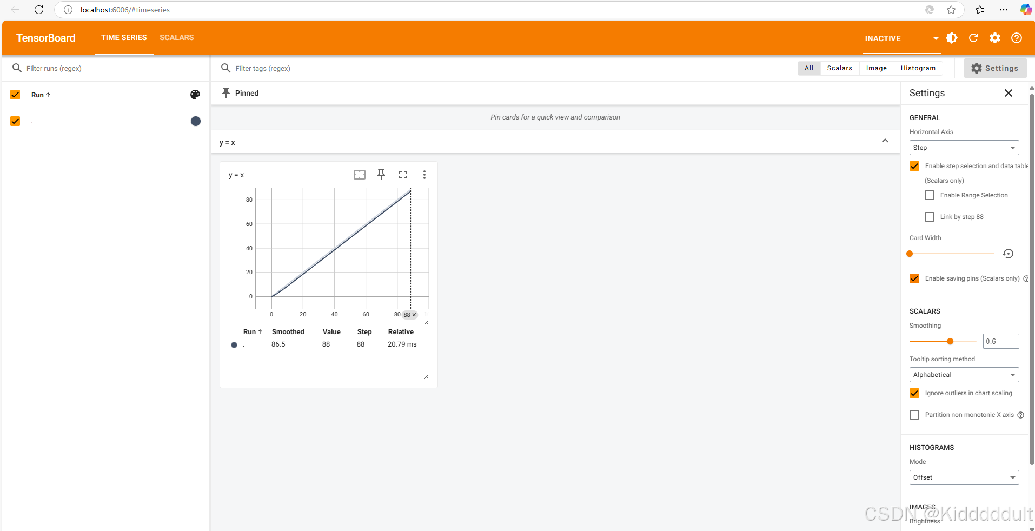This screenshot has width=1035, height=531.
Task: Pin the y = x chart card
Action: (x=381, y=175)
